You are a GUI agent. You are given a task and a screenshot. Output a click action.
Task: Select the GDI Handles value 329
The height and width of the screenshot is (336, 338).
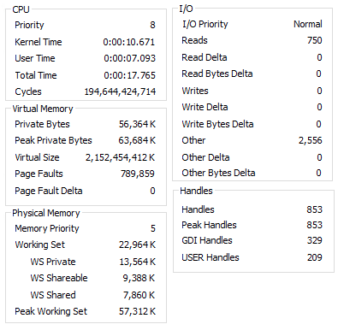coord(315,240)
